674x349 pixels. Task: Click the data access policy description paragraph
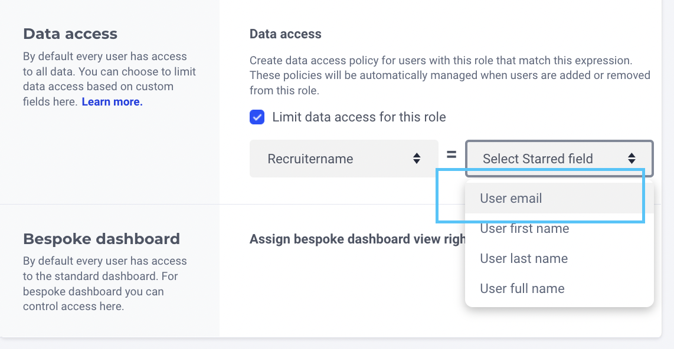click(450, 75)
